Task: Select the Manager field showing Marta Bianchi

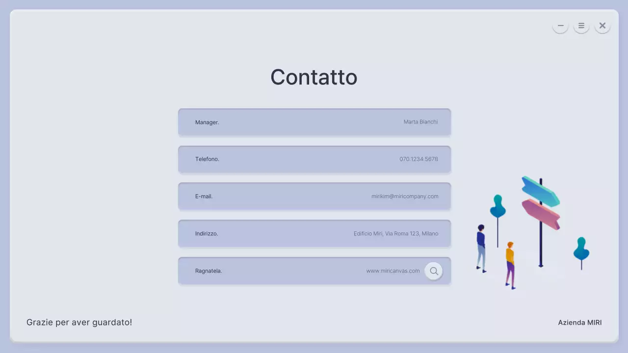Action: (314, 122)
